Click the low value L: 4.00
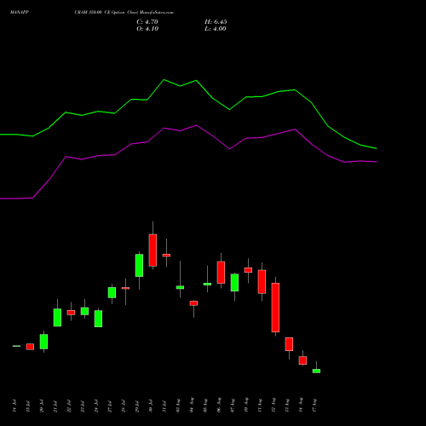The image size is (426, 426). pos(216,29)
